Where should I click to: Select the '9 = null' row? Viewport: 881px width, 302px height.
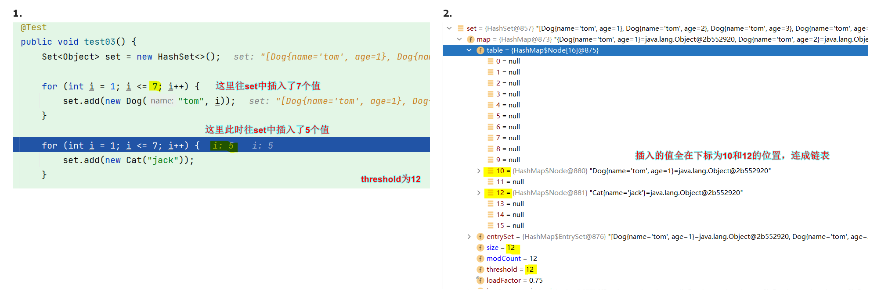(x=508, y=160)
